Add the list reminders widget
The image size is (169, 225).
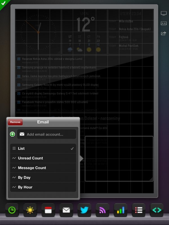click(x=139, y=210)
